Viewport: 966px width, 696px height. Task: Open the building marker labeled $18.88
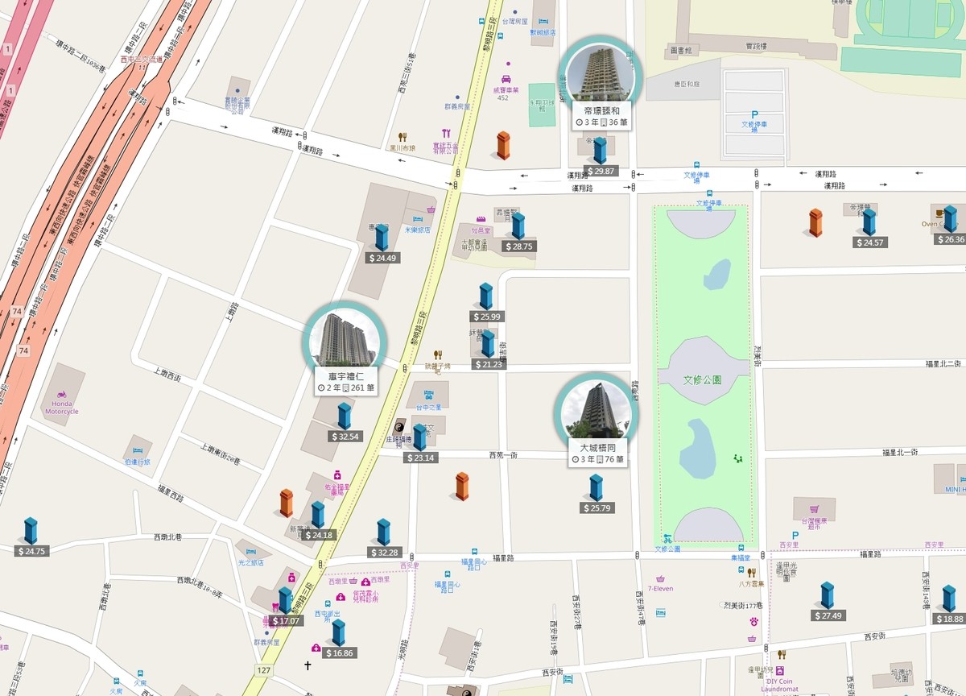pyautogui.click(x=949, y=599)
